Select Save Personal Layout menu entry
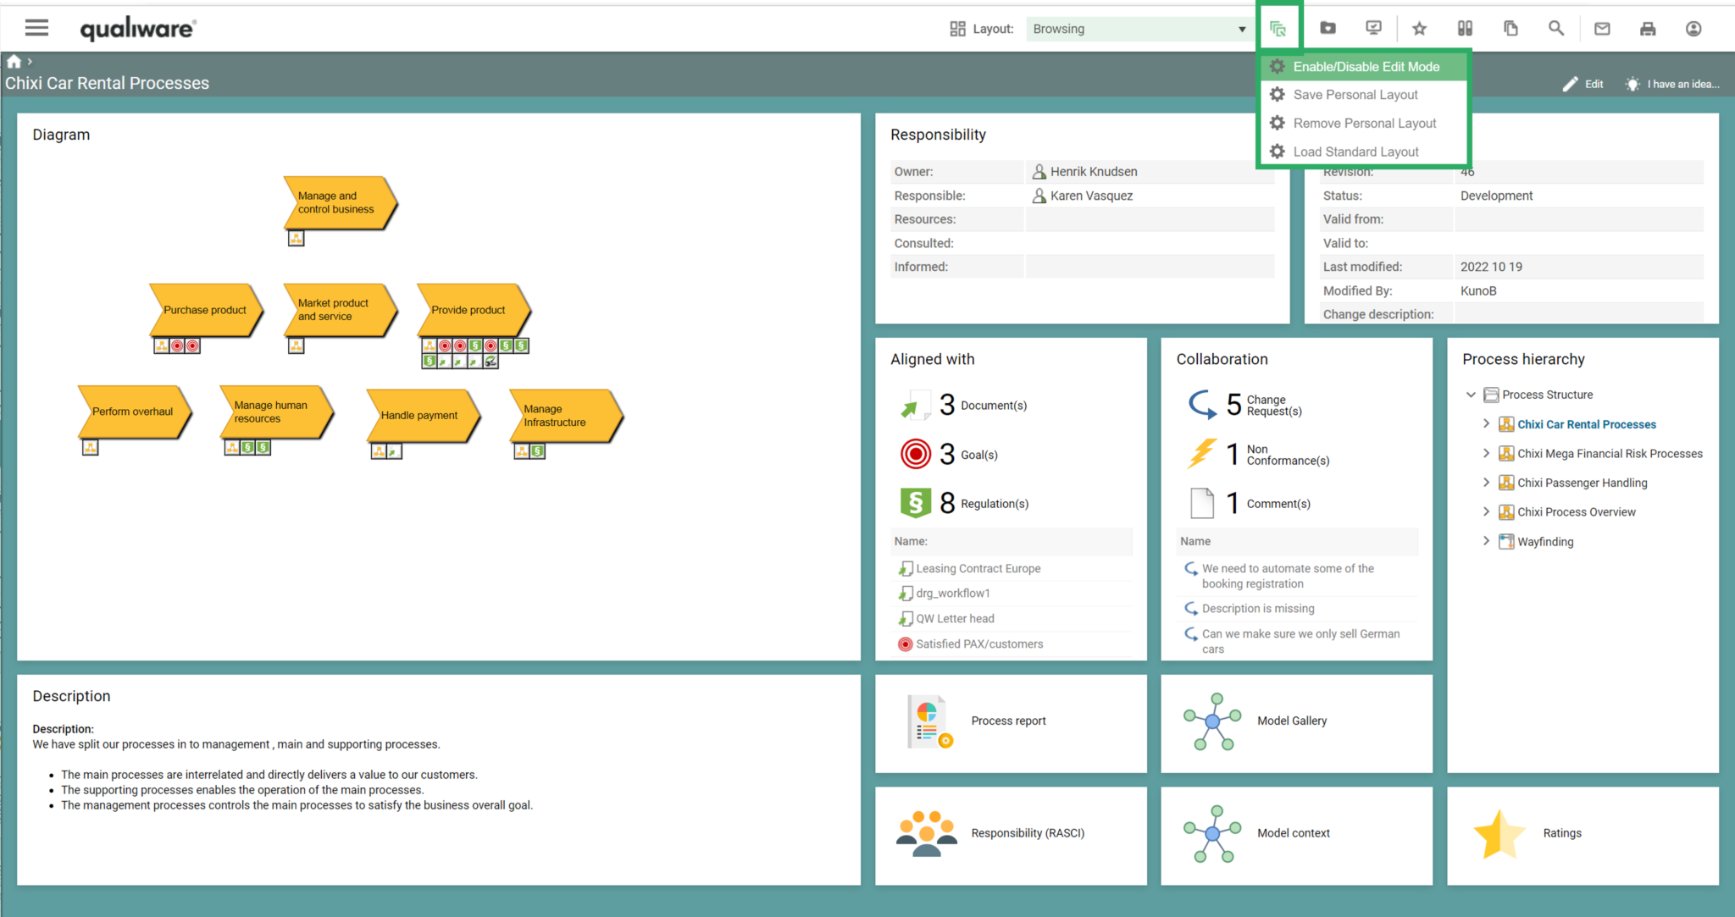 1356,94
